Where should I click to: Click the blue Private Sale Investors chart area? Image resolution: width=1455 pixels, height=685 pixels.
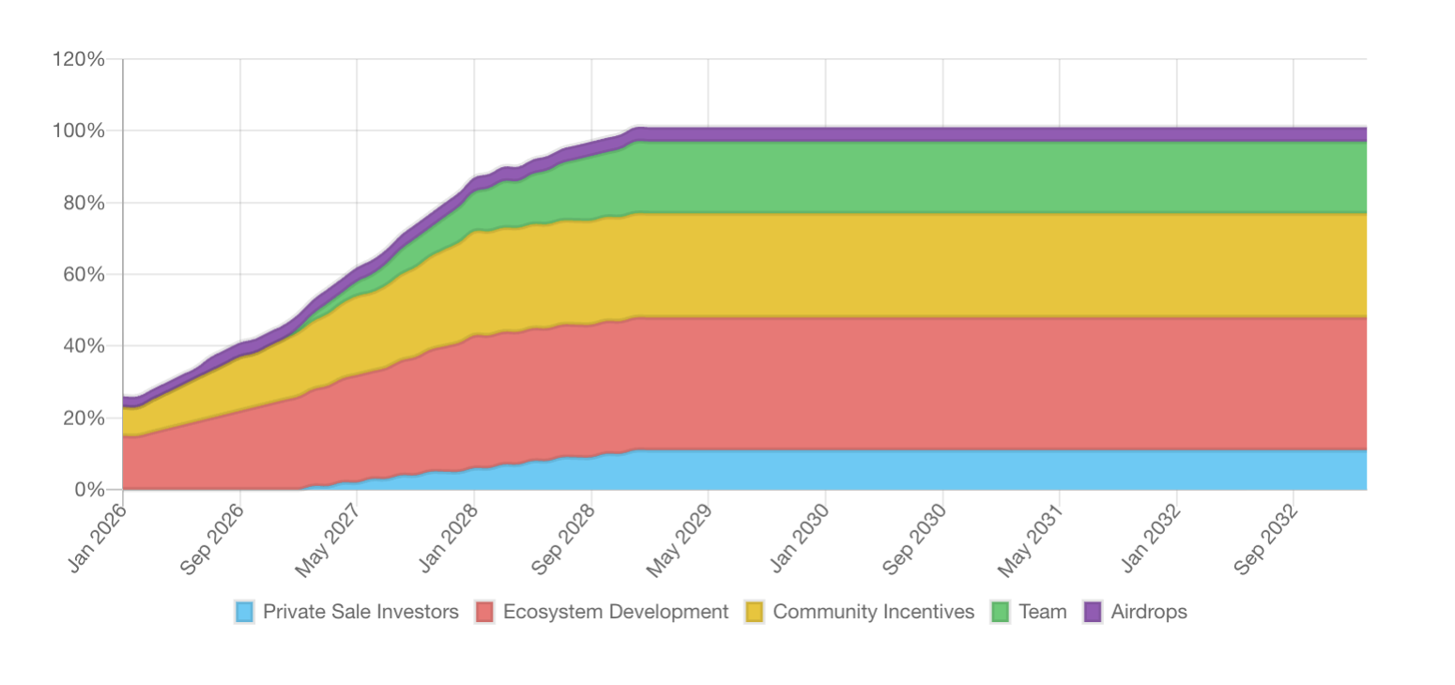point(939,470)
